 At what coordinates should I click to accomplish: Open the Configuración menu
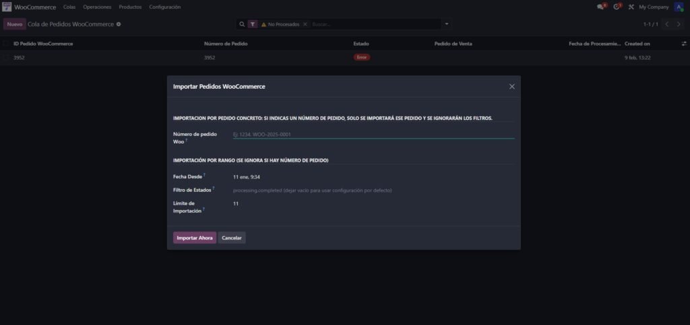click(164, 7)
